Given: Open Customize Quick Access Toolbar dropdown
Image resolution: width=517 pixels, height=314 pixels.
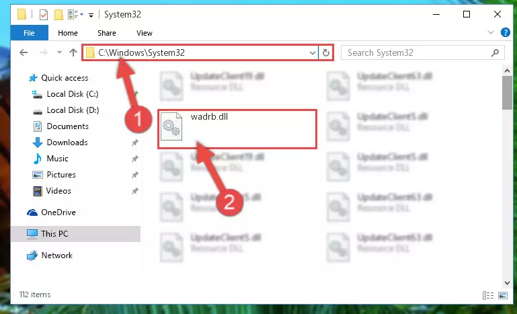Looking at the screenshot, I should [91, 15].
